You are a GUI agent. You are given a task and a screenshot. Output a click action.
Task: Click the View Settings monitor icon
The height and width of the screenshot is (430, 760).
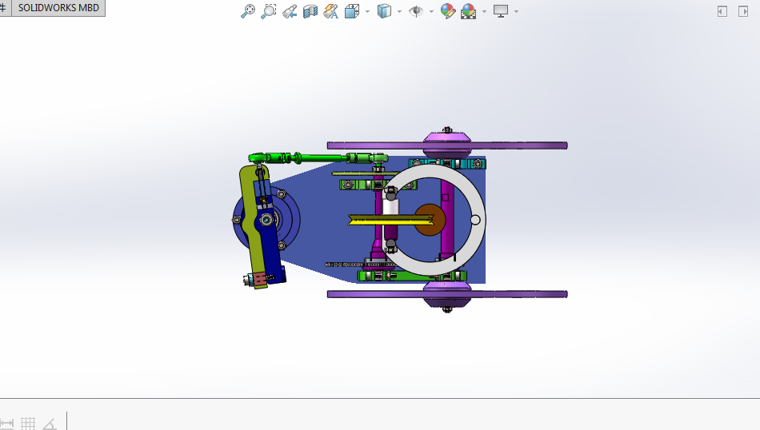point(501,11)
